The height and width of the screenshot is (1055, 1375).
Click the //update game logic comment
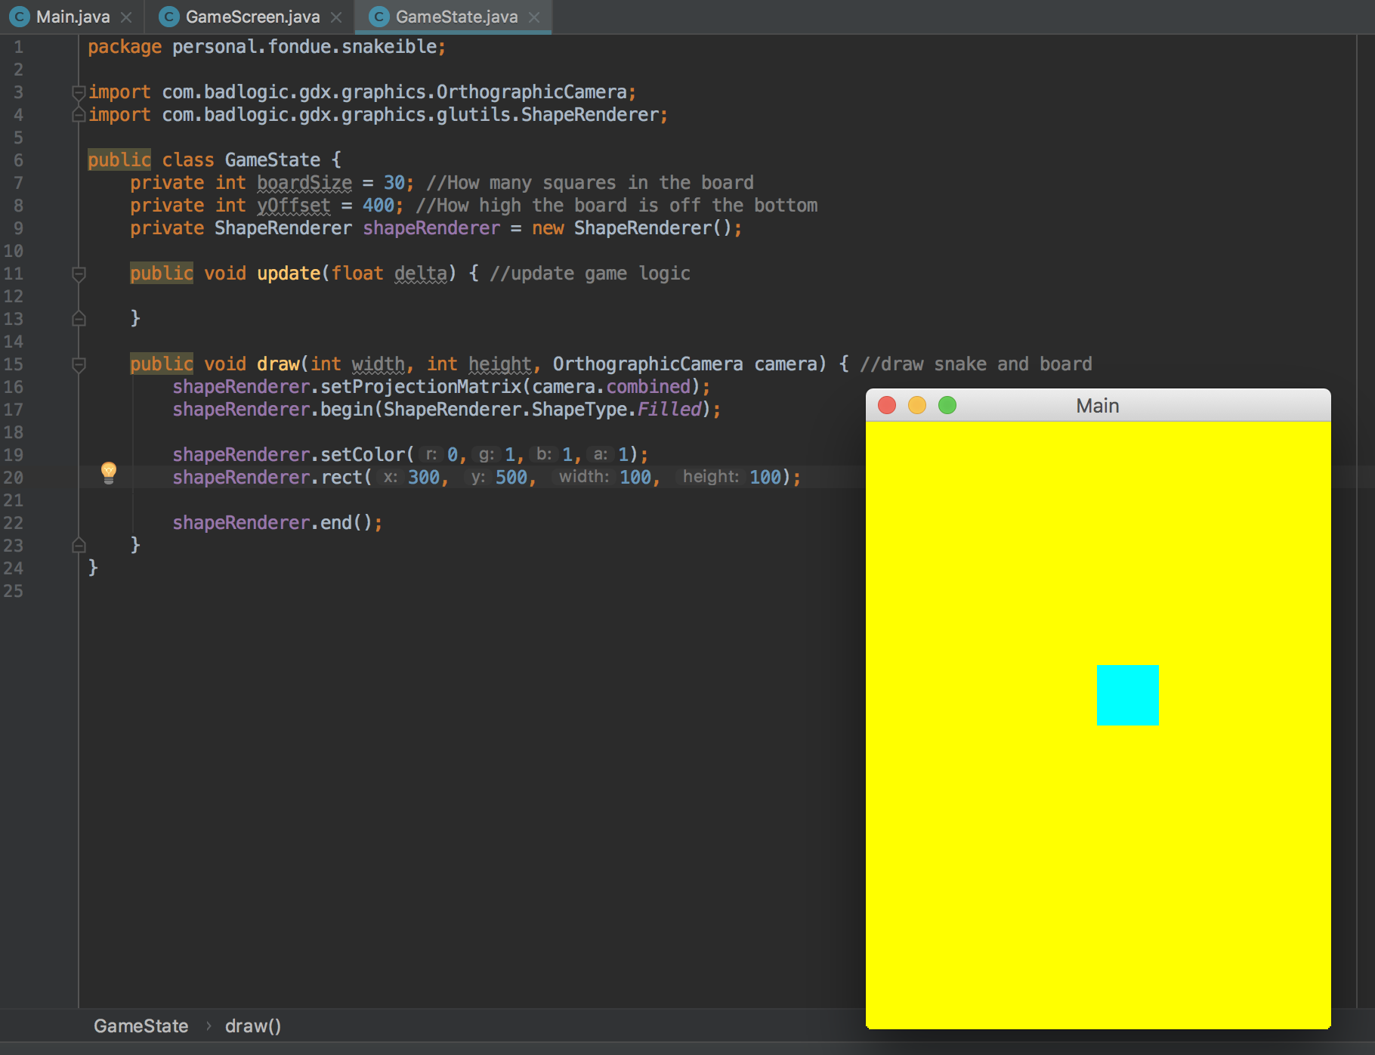(590, 274)
